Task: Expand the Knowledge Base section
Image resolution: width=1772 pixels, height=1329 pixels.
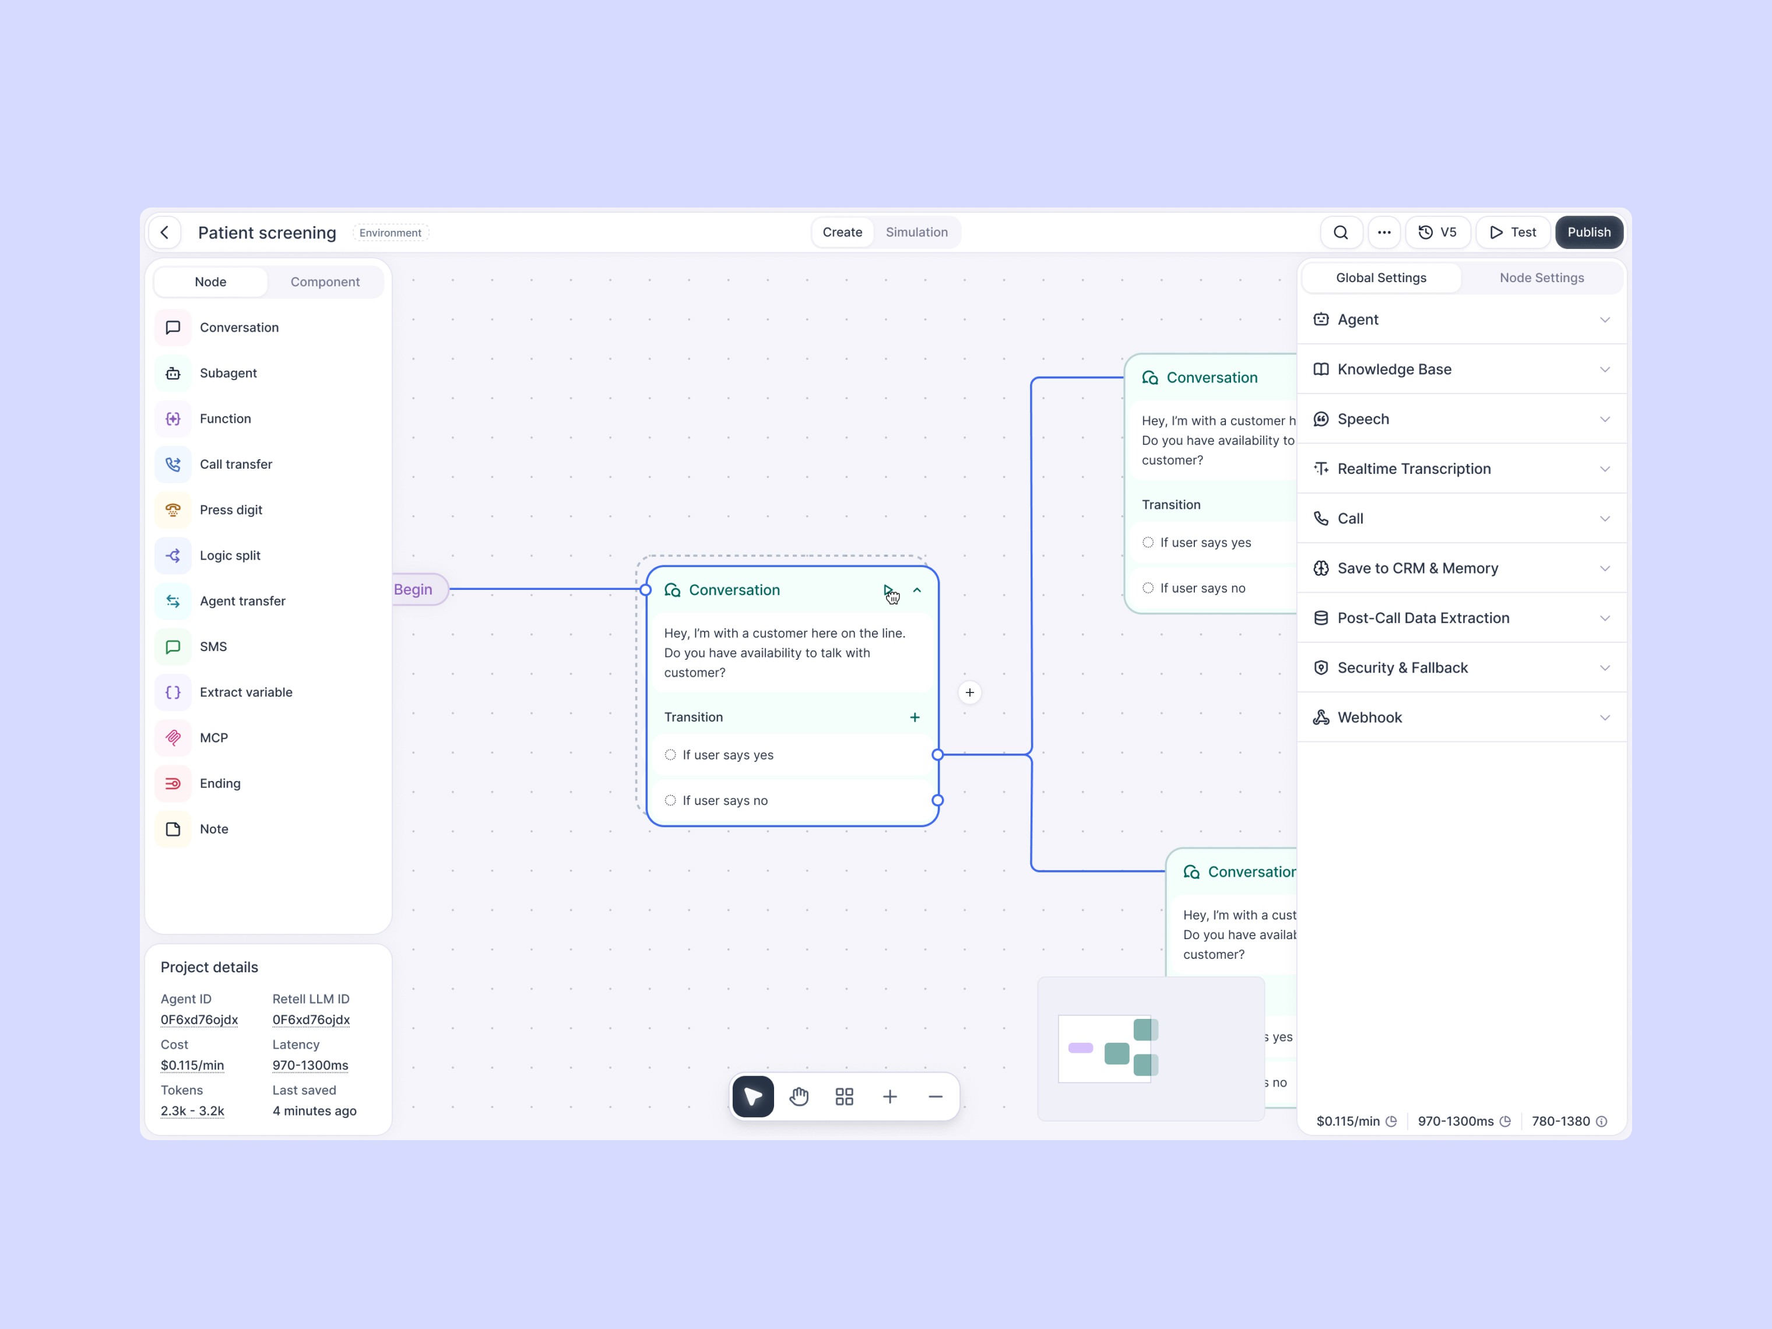Action: click(1462, 370)
